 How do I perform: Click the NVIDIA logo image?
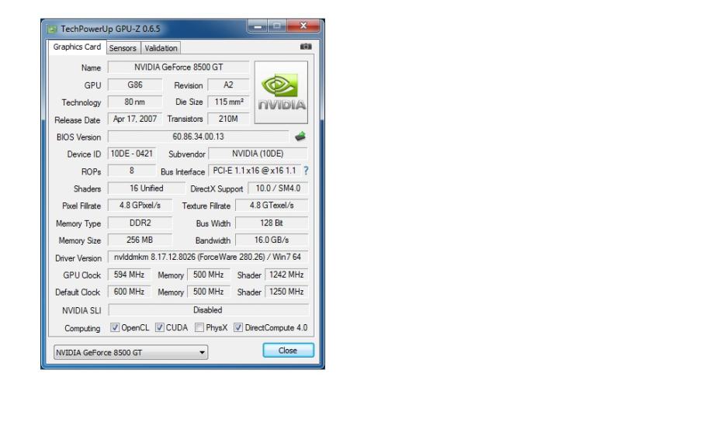click(281, 92)
